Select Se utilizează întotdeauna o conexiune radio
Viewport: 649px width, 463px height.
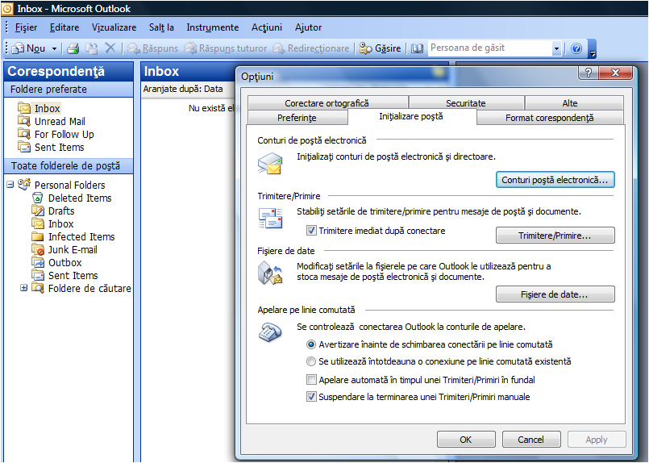(x=311, y=361)
